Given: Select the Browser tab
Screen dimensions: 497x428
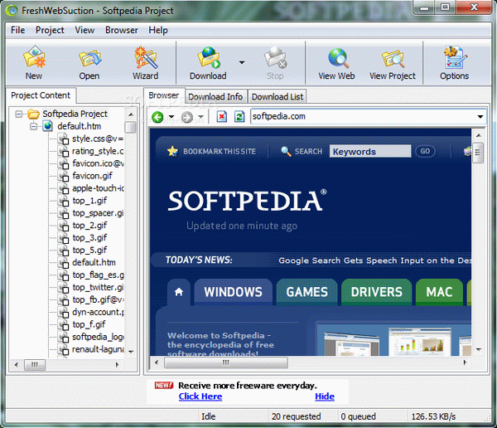Looking at the screenshot, I should coord(164,95).
